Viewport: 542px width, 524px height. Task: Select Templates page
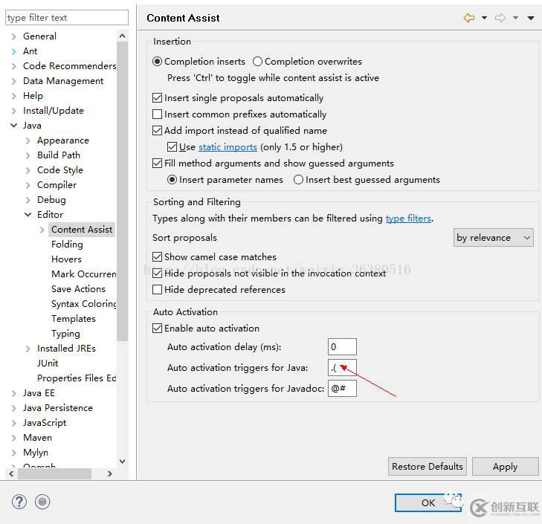pos(74,319)
